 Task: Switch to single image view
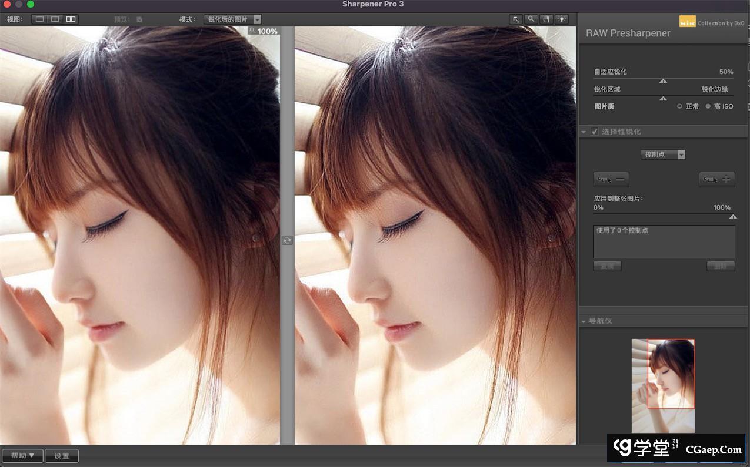[39, 19]
